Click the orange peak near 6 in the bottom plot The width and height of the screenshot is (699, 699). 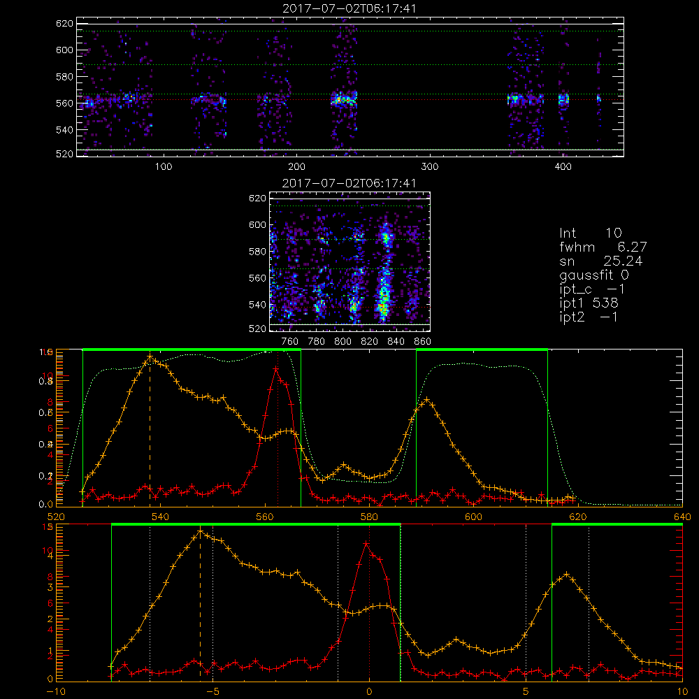click(567, 574)
